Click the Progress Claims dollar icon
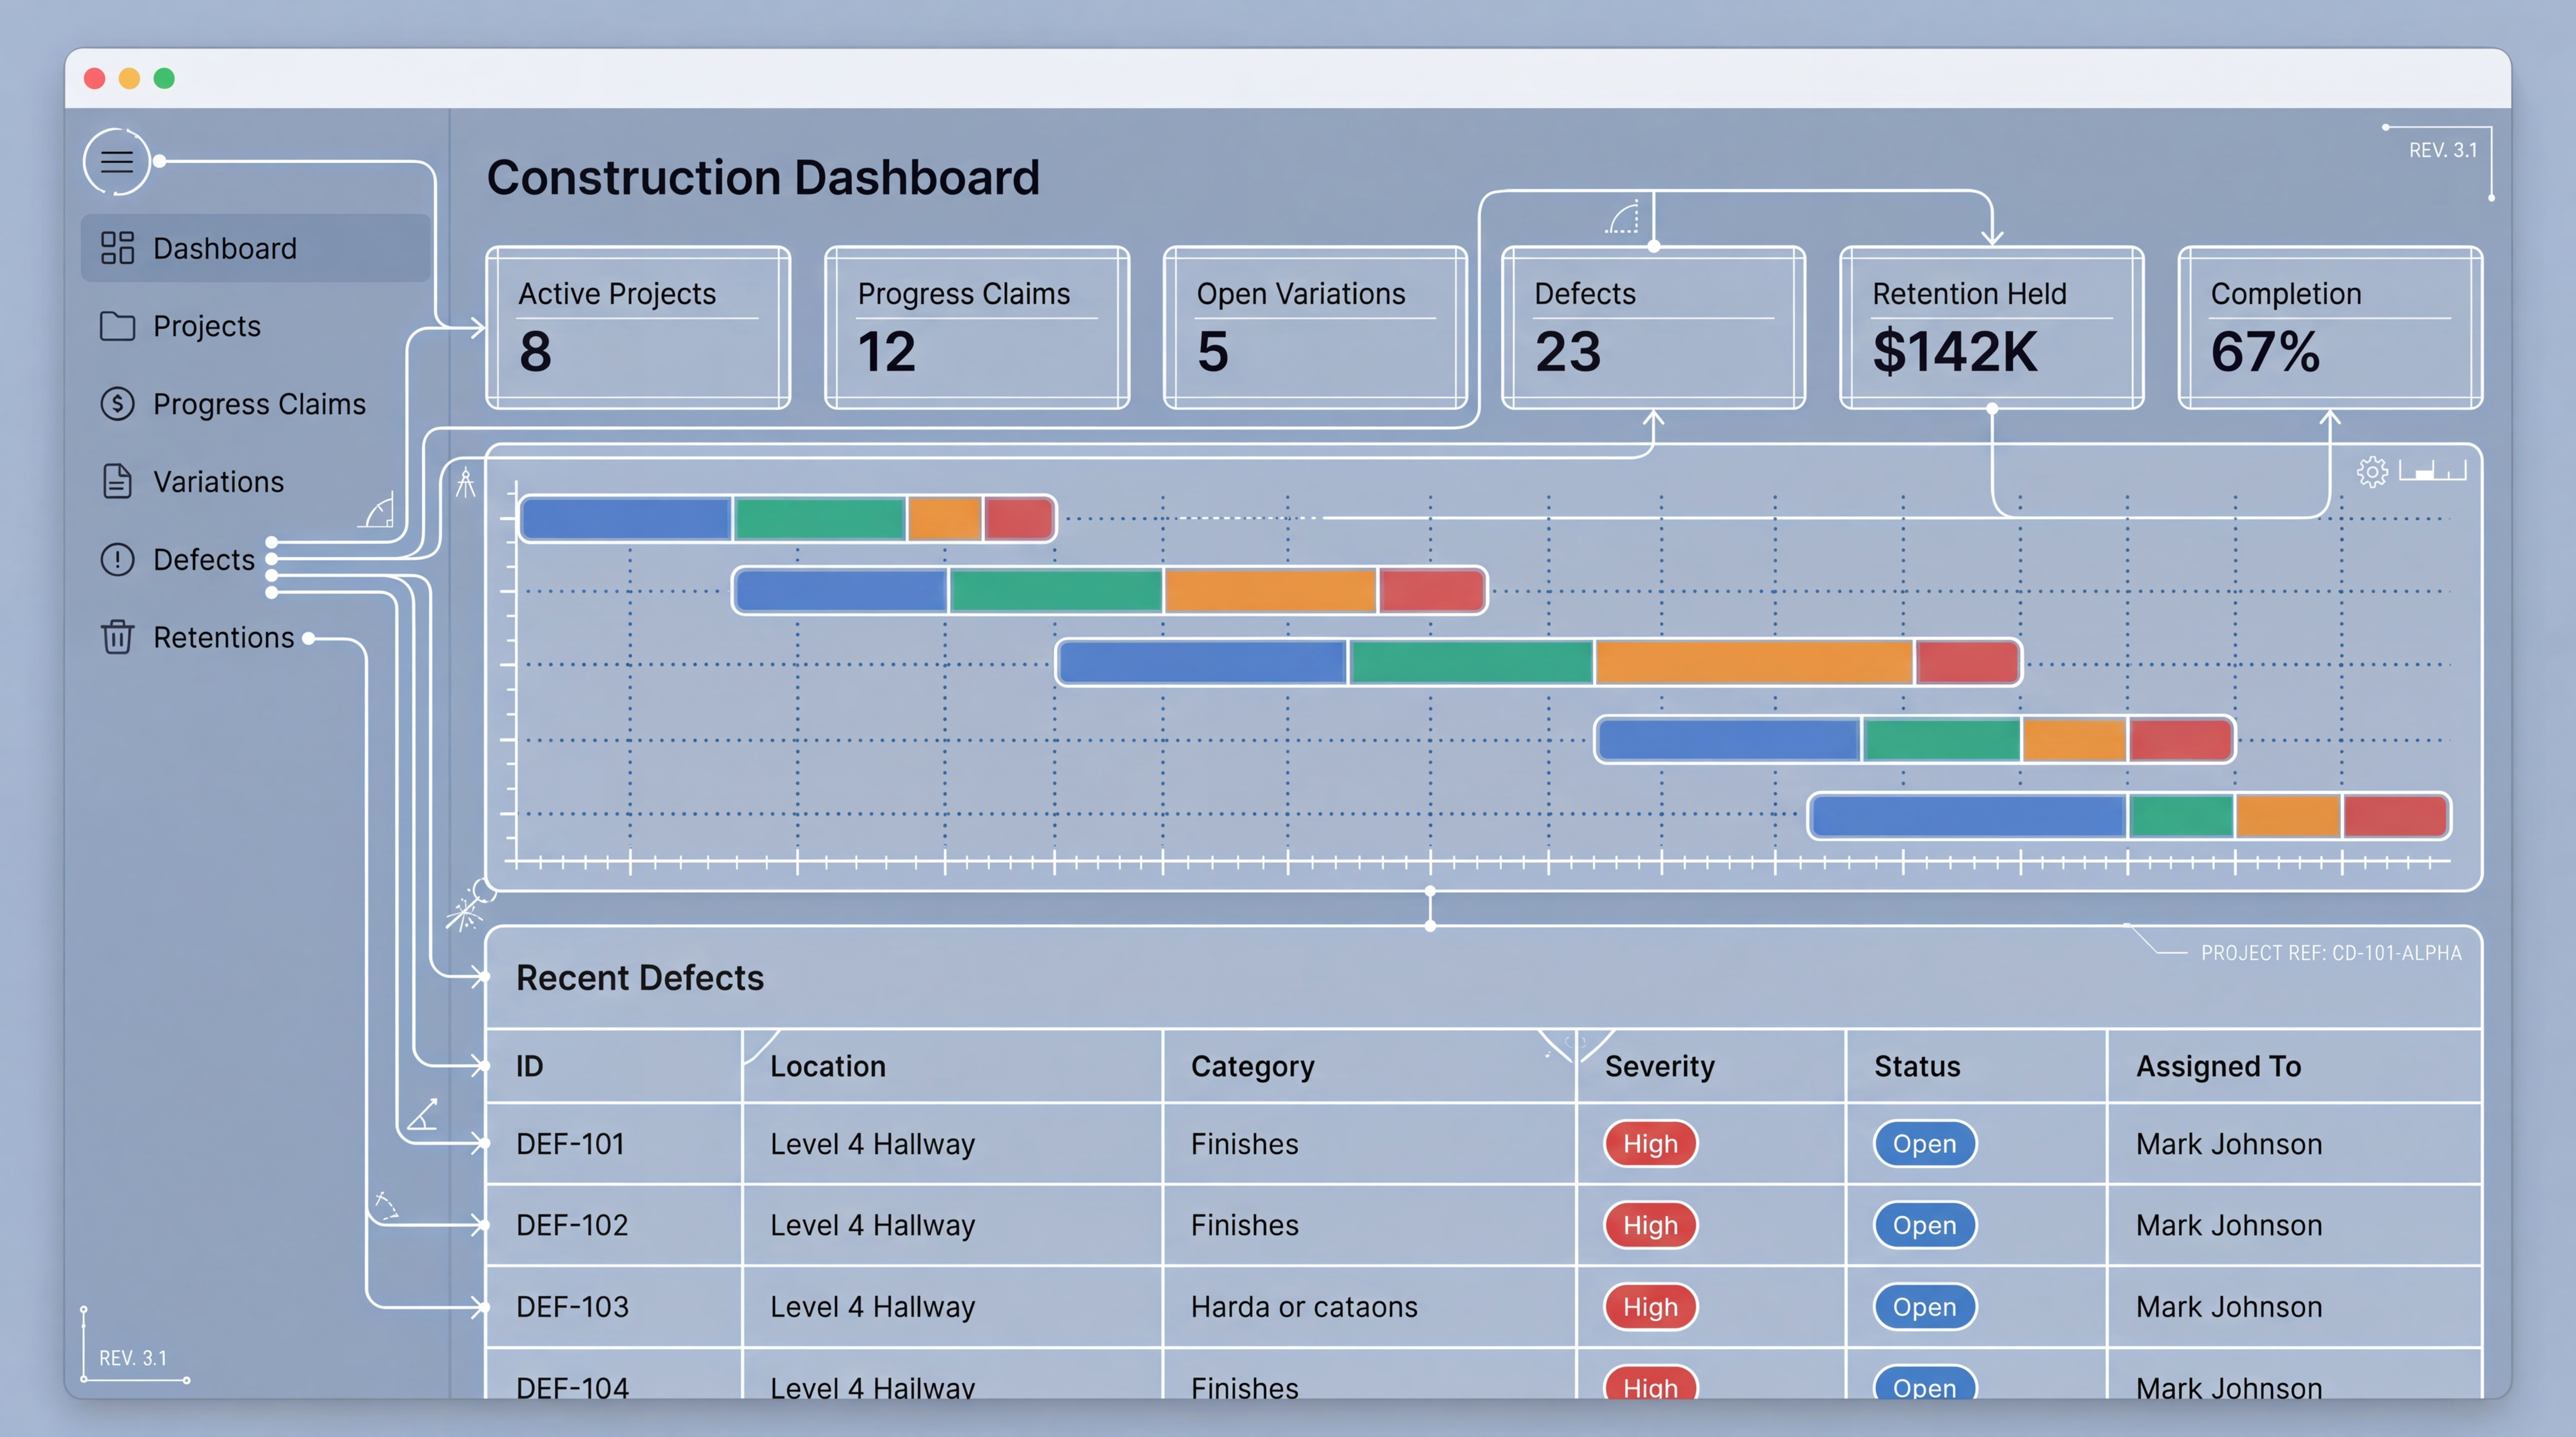The height and width of the screenshot is (1437, 2576). (117, 404)
